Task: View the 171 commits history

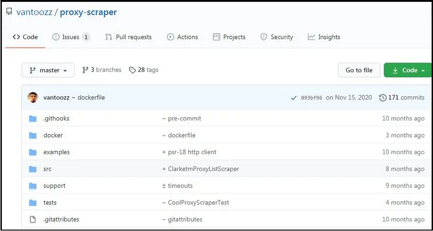Action: (402, 98)
